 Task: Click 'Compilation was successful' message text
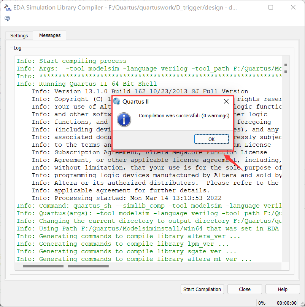[x=184, y=116]
